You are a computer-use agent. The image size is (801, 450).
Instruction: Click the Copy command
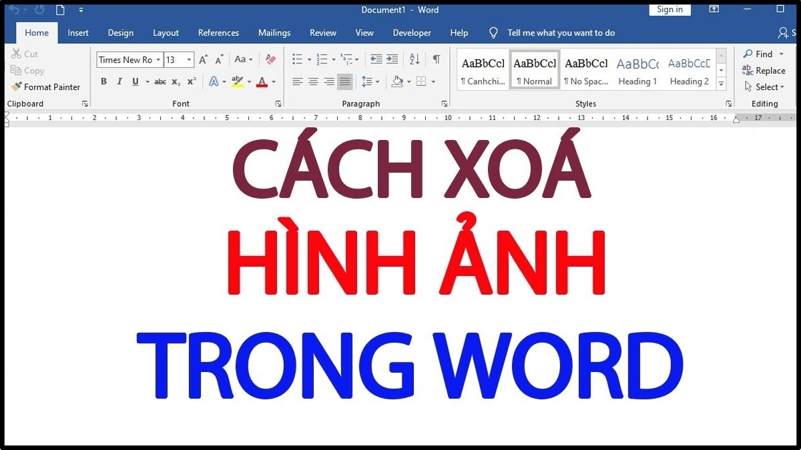coord(27,71)
